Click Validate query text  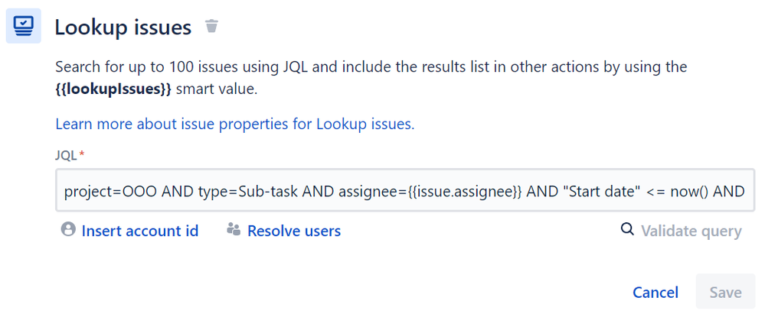point(691,231)
